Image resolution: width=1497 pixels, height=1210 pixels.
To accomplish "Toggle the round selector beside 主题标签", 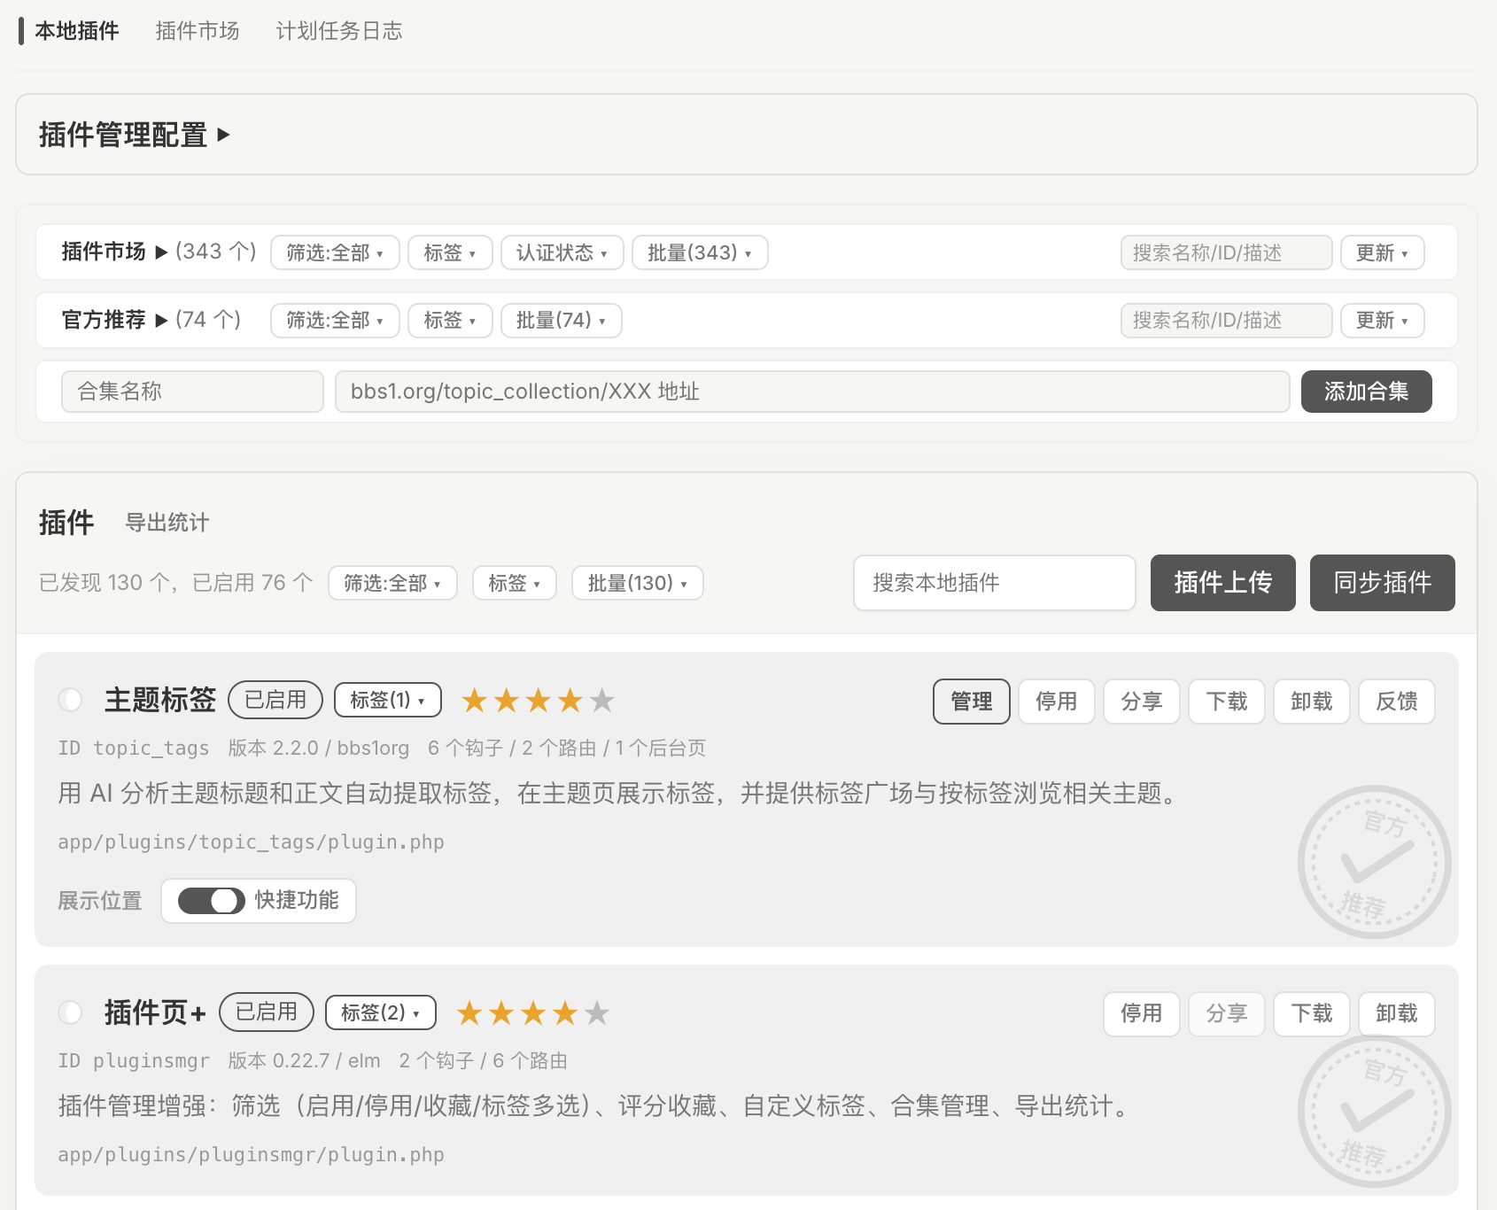I will coord(70,700).
